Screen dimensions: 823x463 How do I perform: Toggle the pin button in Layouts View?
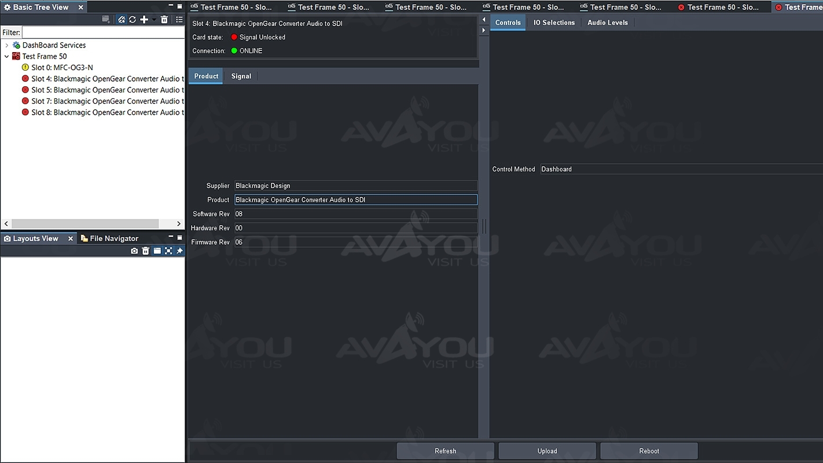(179, 251)
